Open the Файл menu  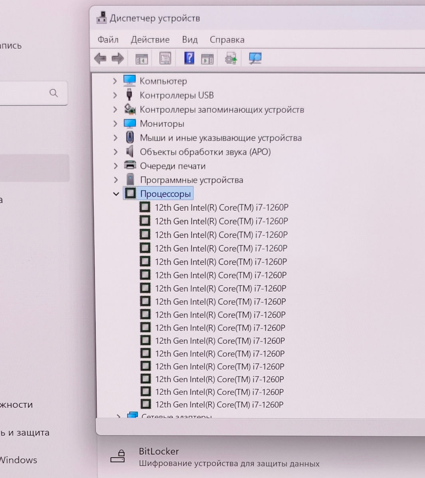(x=108, y=40)
